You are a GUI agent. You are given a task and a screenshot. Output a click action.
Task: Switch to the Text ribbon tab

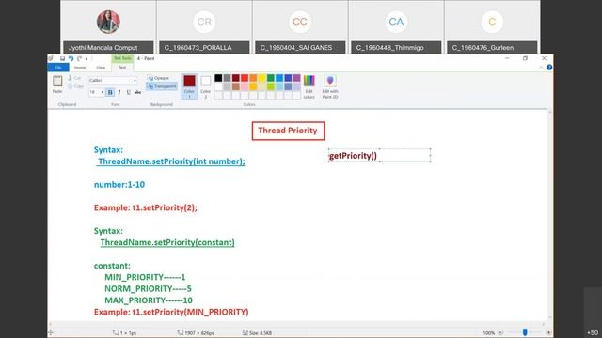tap(122, 68)
